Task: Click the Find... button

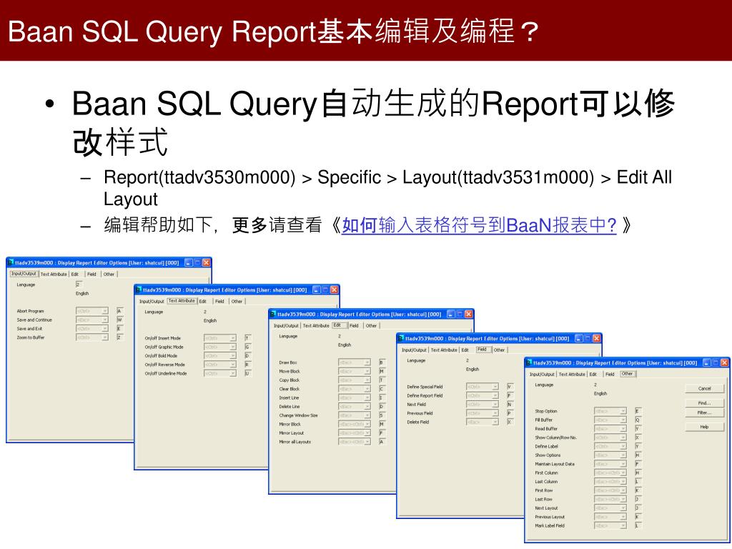Action: 704,403
